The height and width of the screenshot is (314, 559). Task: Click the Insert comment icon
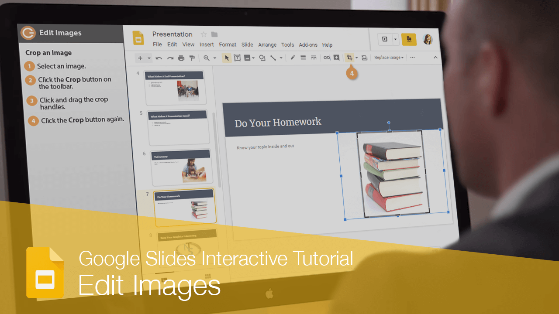(x=336, y=58)
